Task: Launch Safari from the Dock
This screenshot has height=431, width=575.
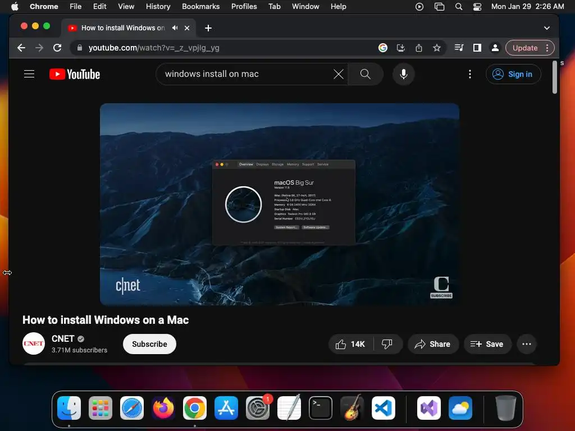Action: [x=132, y=408]
